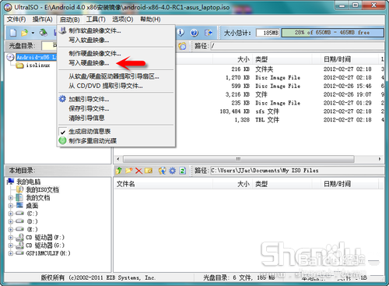The image size is (389, 286).
Task: Toggle the checked 生成启动信息表 option
Action: (116, 132)
